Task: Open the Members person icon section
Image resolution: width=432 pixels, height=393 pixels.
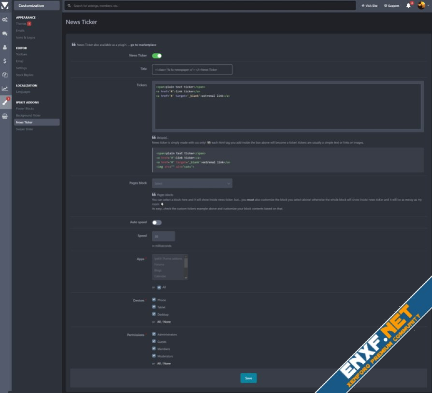Action: pyautogui.click(x=5, y=47)
